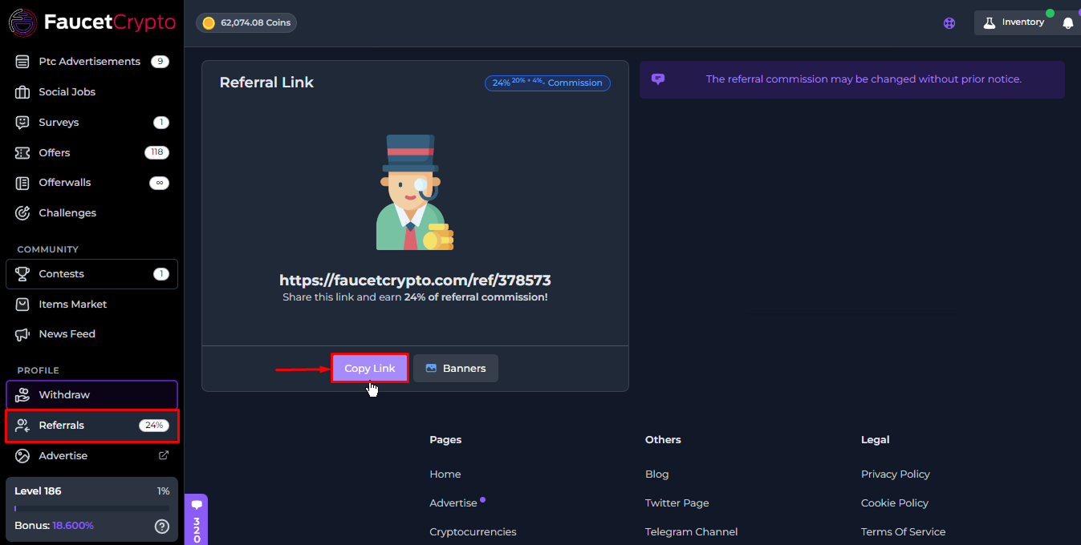
Task: Click the purple globe icon in header
Action: 949,23
